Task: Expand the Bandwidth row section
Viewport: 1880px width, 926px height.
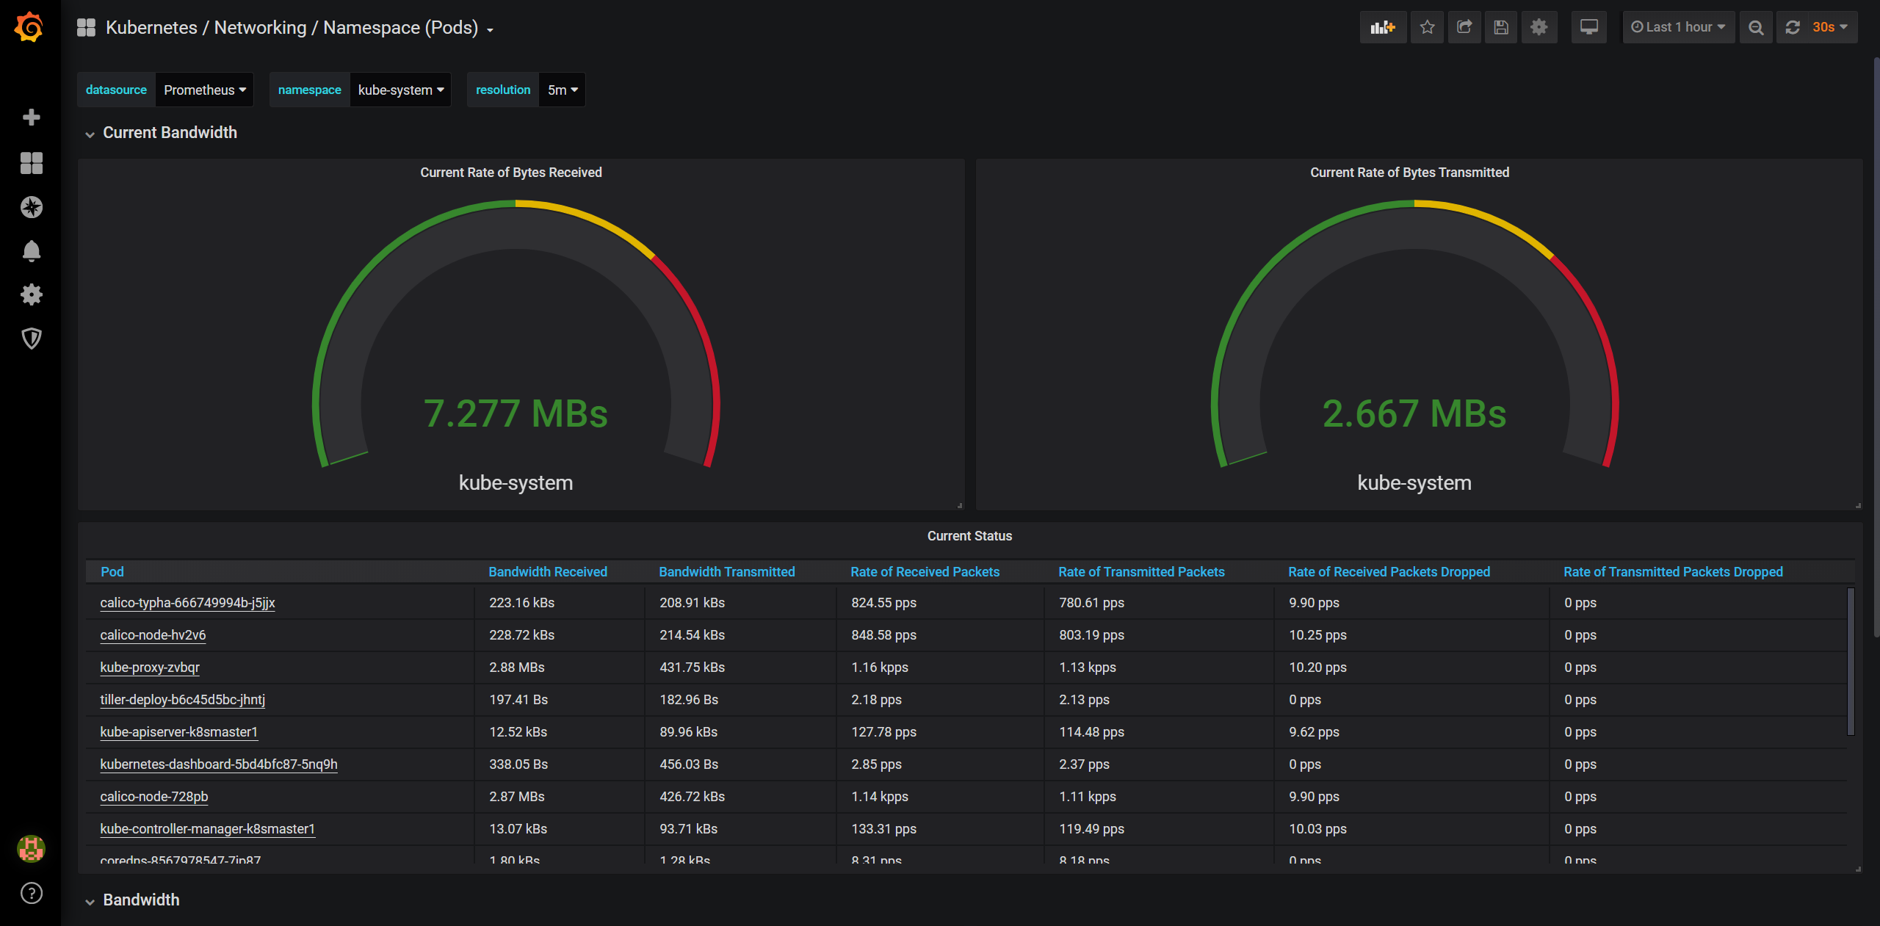Action: pos(140,900)
